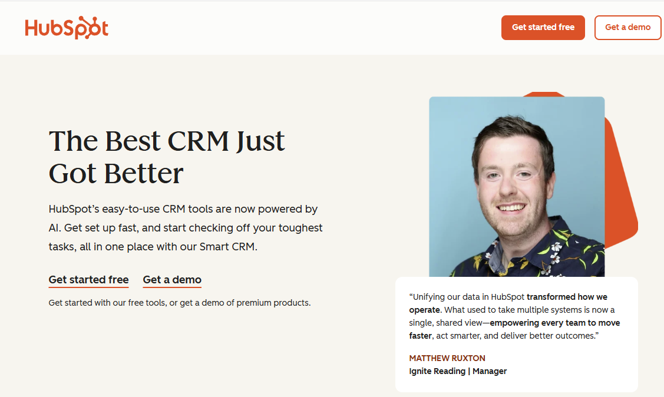664x397 pixels.
Task: Click the HubSpot logo in the header
Action: pos(67,28)
